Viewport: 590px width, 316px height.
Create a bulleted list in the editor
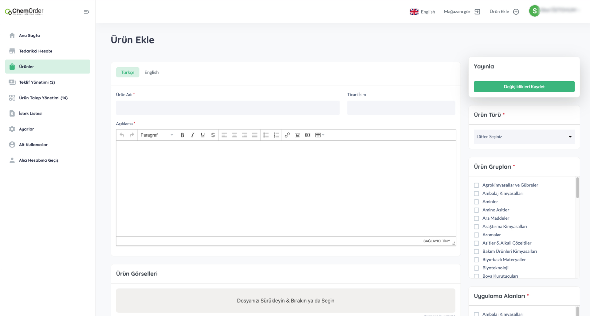(x=266, y=135)
